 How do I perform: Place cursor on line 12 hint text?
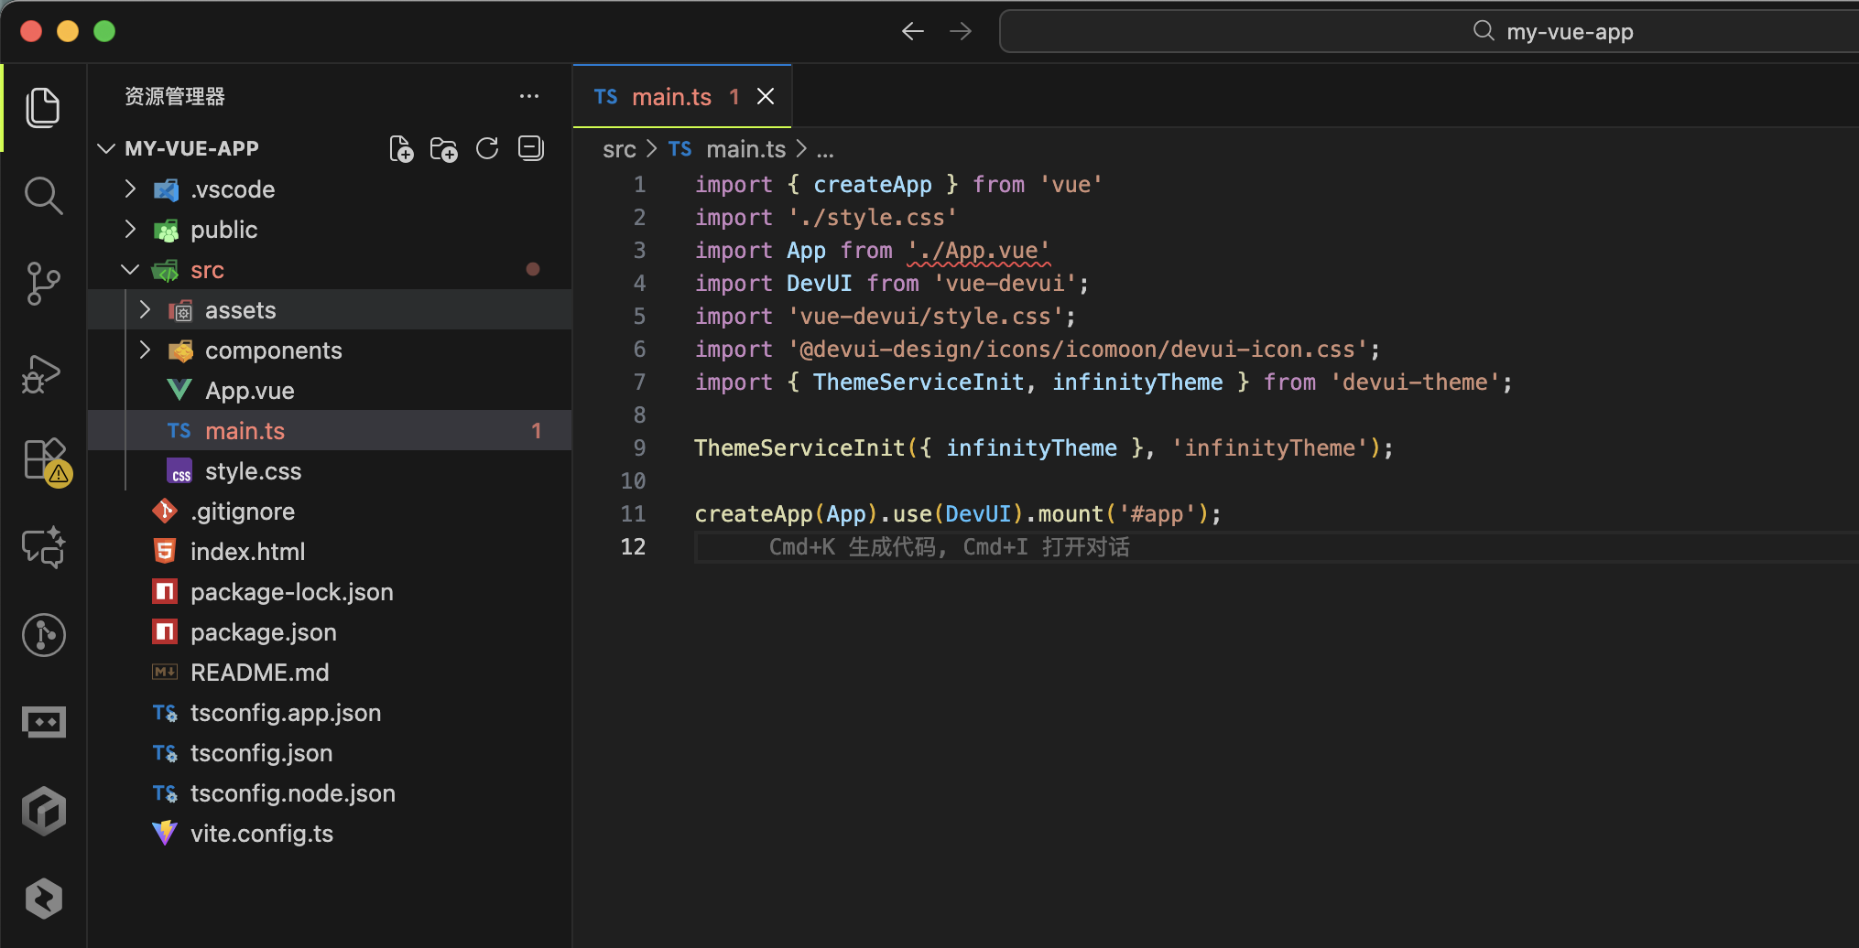tap(949, 547)
